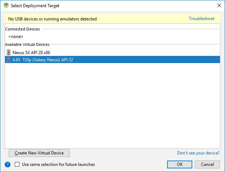This screenshot has width=225, height=172.
Task: Open help with the question mark icon
Action: pos(8,164)
